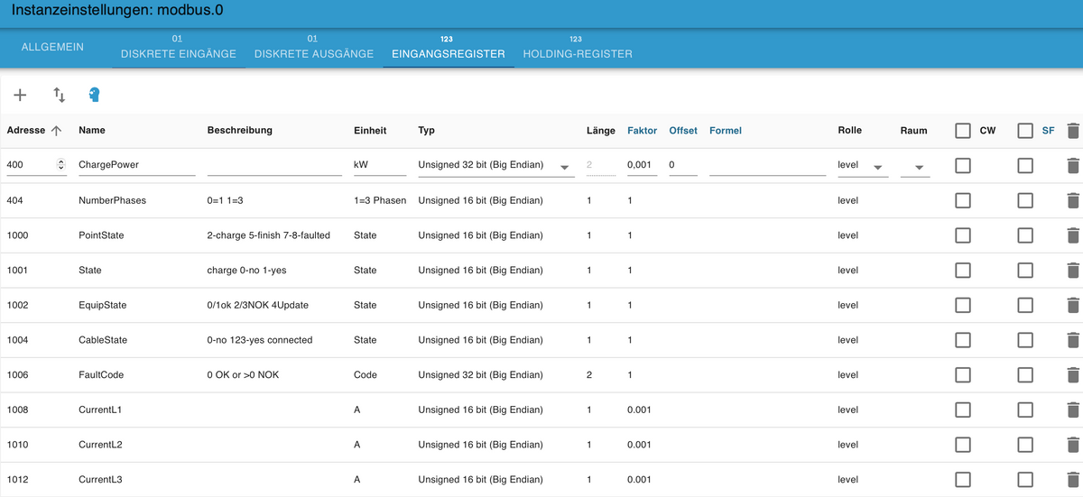
Task: Delete the FaultCode row
Action: (1072, 374)
